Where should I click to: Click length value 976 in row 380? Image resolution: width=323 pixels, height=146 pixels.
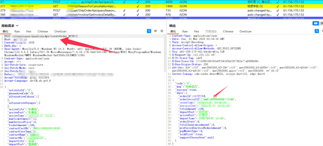pyautogui.click(x=168, y=15)
